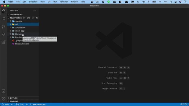189x106 pixels.
Task: Collapse all folders in explorer
Action: click(x=37, y=18)
